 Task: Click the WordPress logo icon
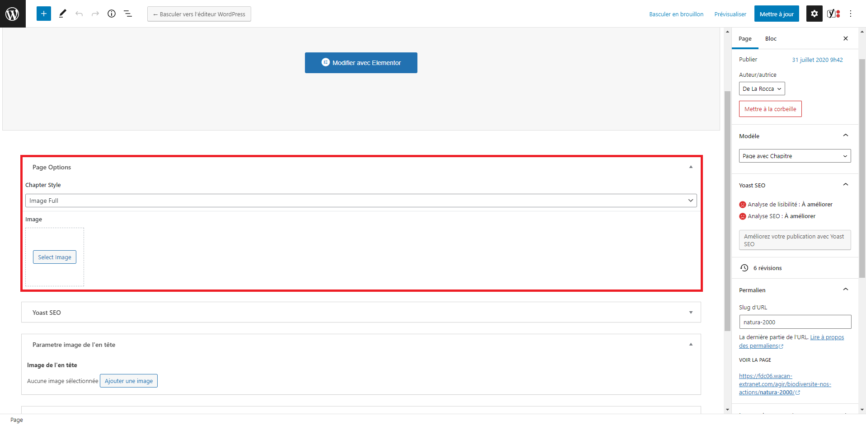[13, 14]
